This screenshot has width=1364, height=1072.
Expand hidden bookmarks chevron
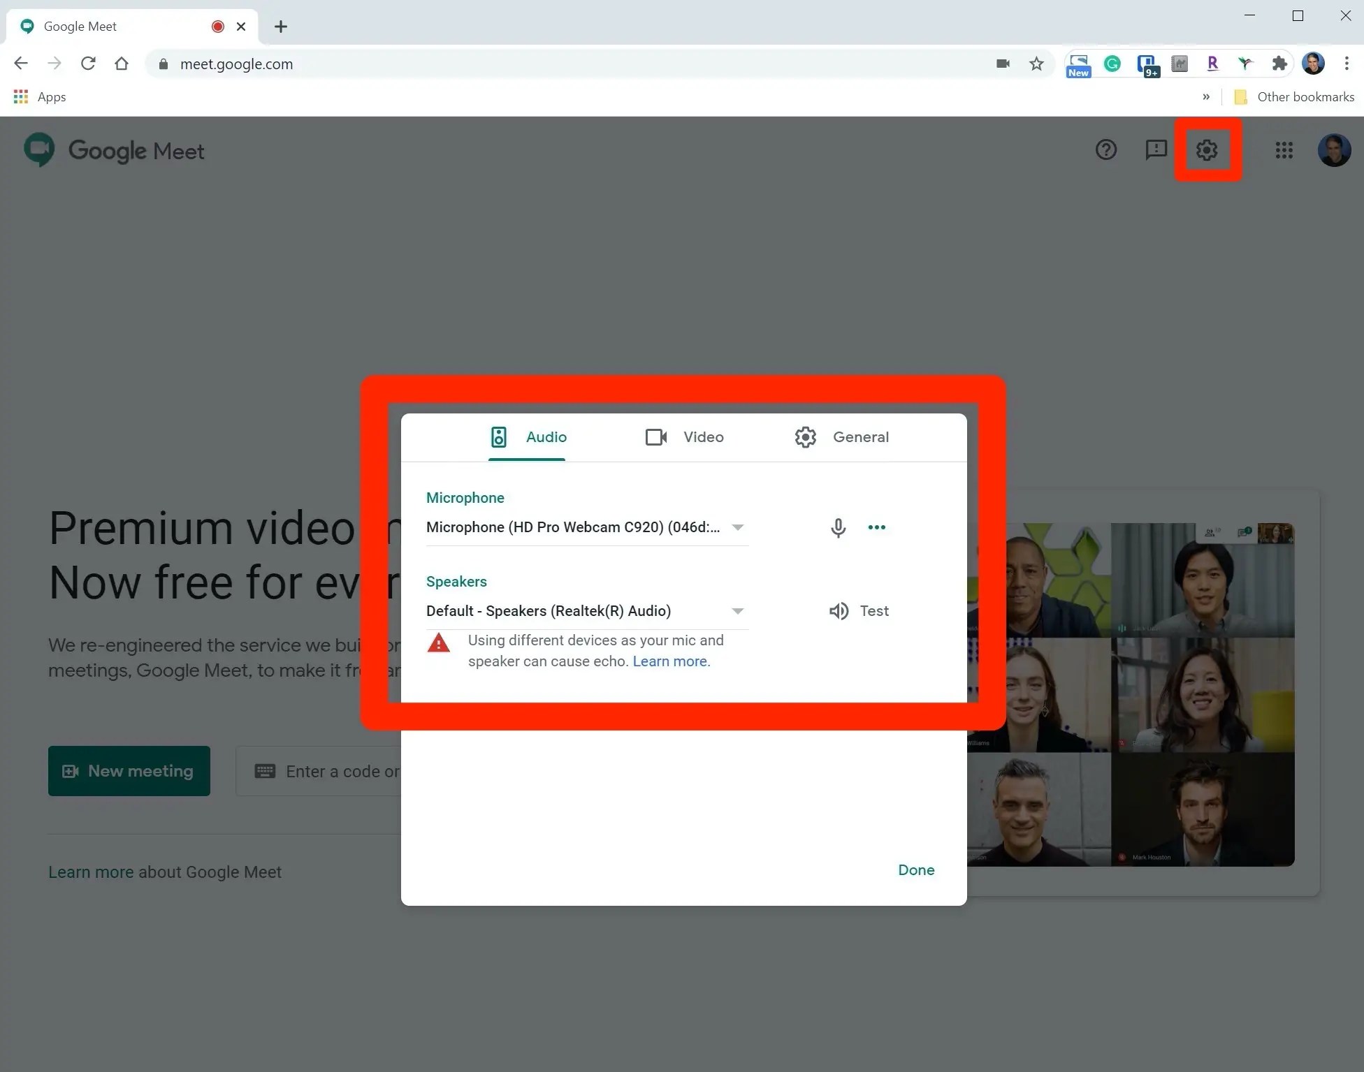point(1206,97)
